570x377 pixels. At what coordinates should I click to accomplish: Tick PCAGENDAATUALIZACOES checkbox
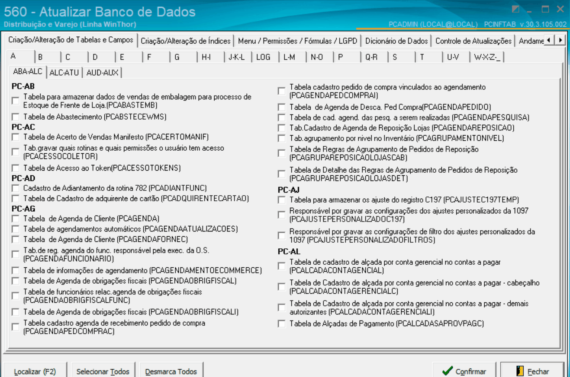click(x=16, y=228)
